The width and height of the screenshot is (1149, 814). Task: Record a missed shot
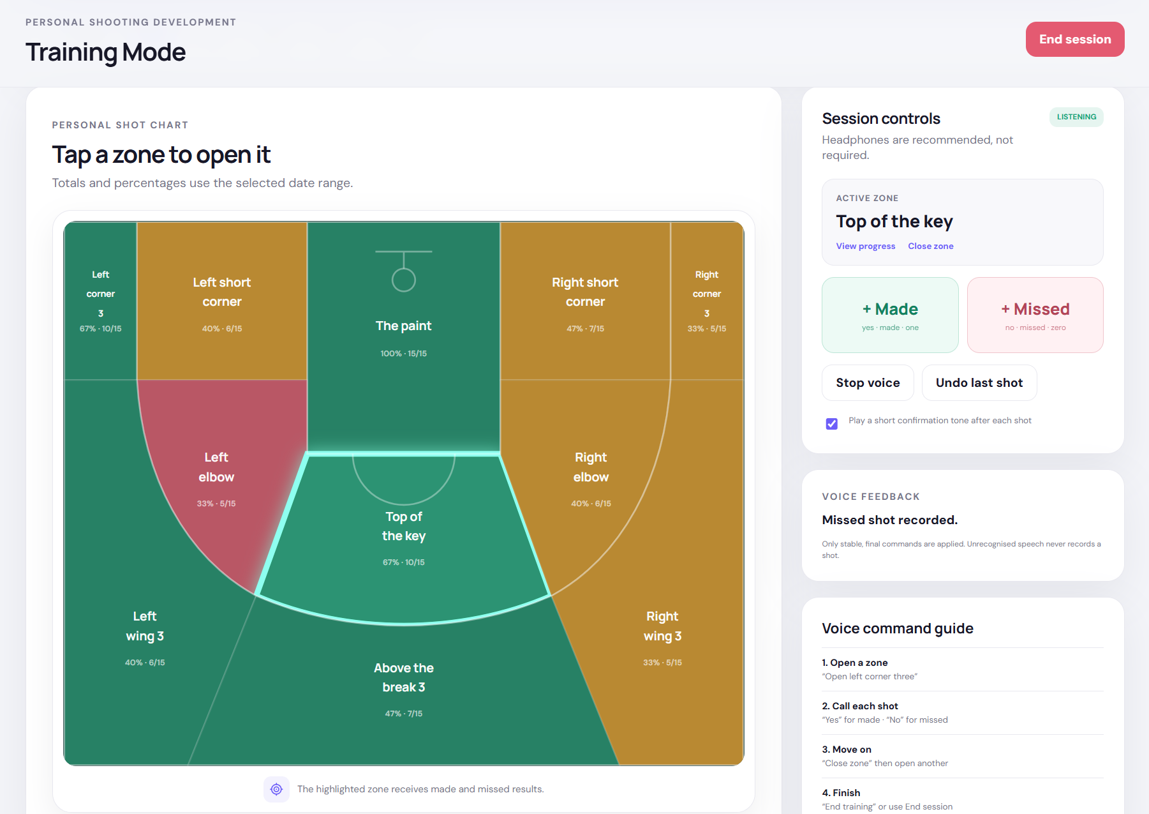tap(1035, 315)
